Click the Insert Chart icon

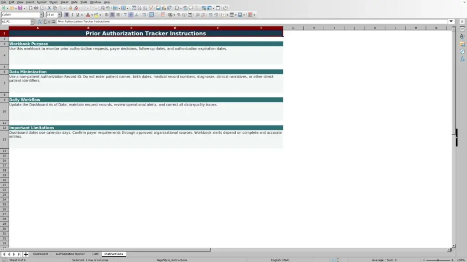click(164, 8)
